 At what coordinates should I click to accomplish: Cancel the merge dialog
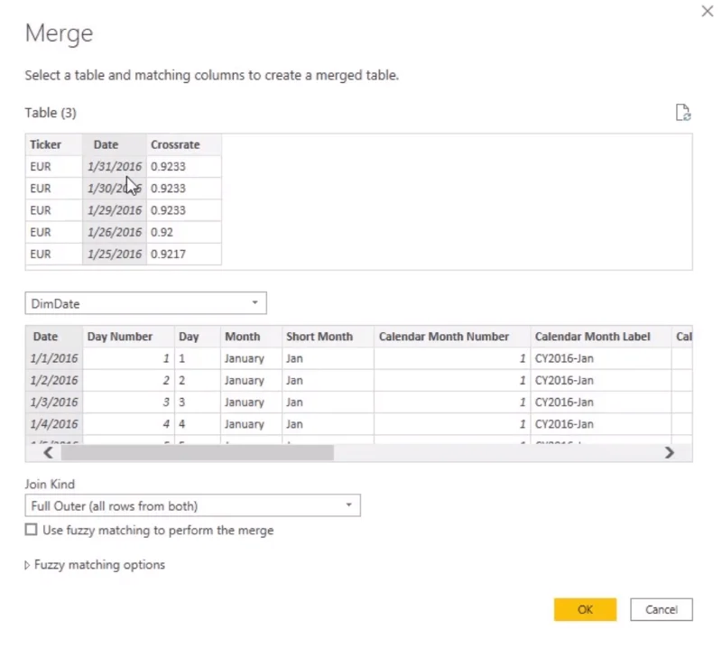tap(662, 609)
